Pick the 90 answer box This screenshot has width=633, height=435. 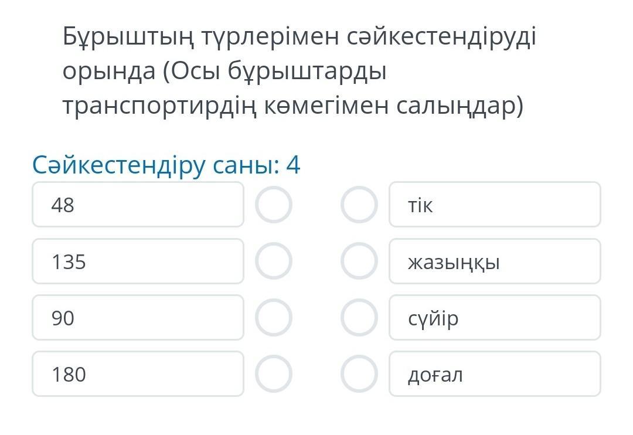pos(138,317)
